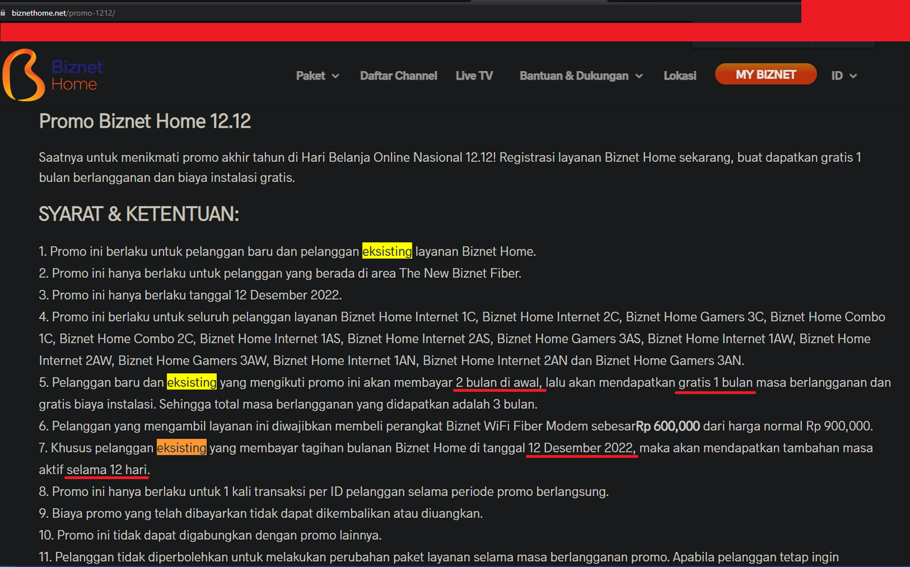
Task: Click point 9 about biaya promo tidak dikembalikan
Action: pyautogui.click(x=261, y=513)
